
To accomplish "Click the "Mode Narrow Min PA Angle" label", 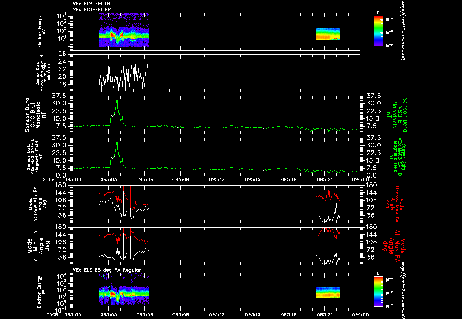I will pos(37,204).
